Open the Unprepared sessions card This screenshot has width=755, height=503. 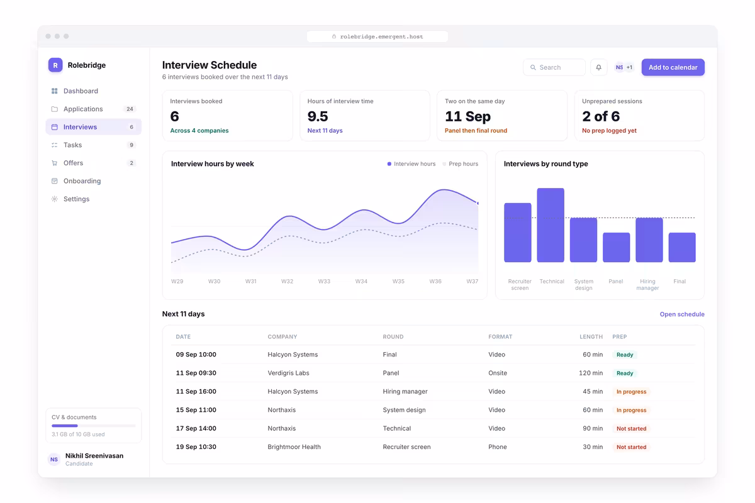coord(639,116)
